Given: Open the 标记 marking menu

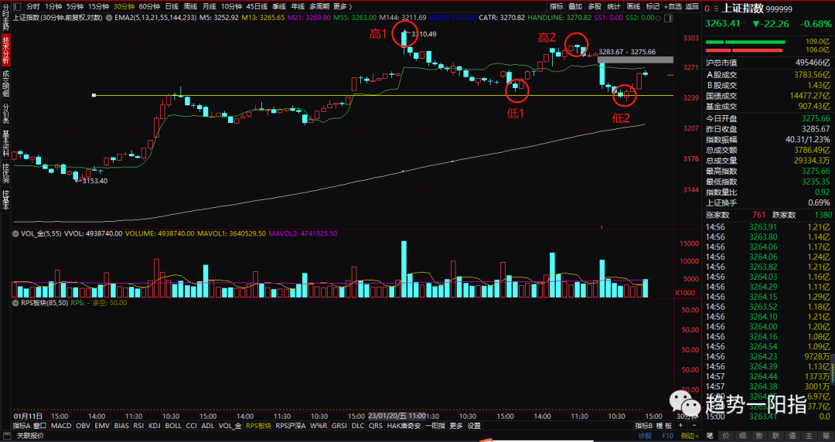Looking at the screenshot, I should click(x=653, y=6).
